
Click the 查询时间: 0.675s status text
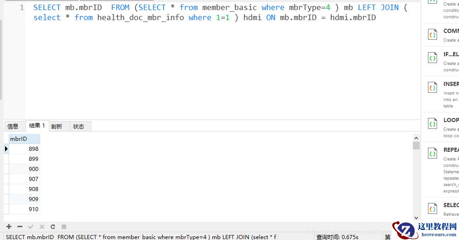[338, 237]
